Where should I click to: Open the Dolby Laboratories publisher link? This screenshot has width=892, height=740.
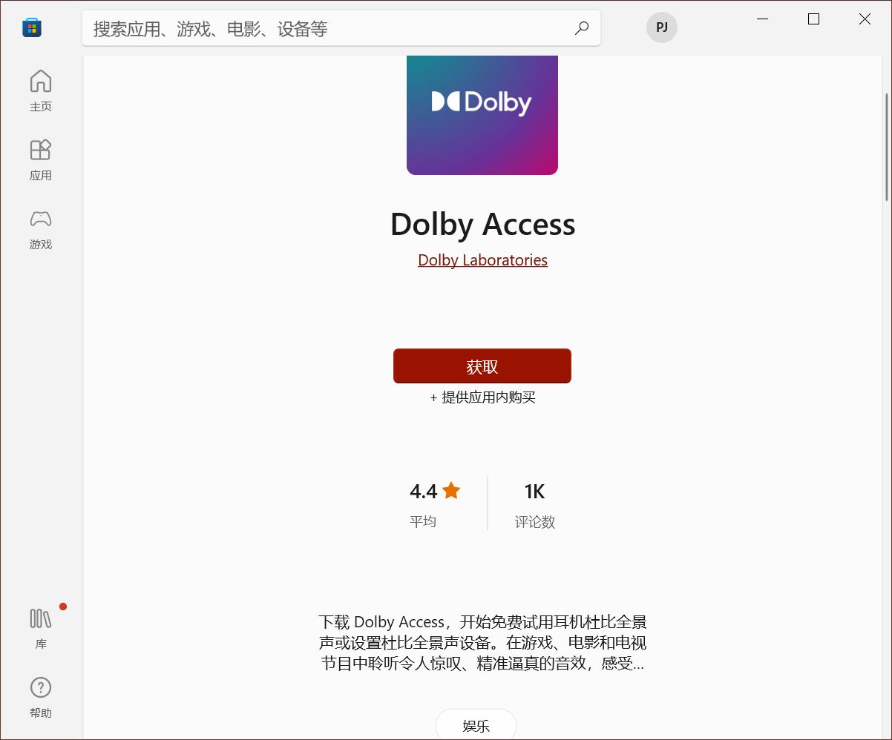point(482,260)
